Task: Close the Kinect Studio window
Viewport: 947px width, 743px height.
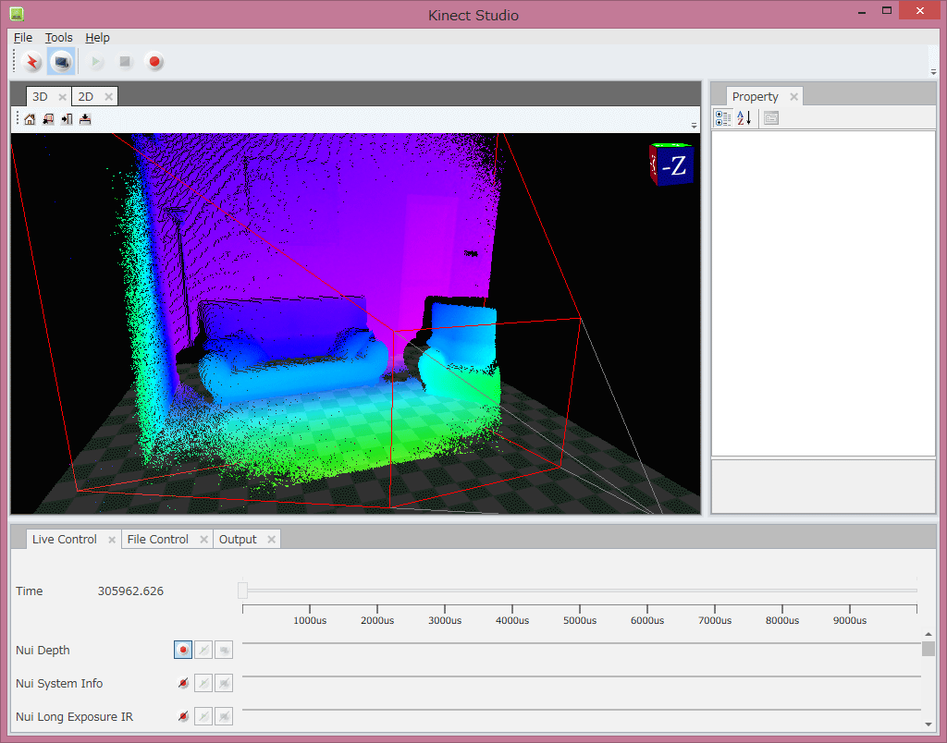Action: (920, 11)
